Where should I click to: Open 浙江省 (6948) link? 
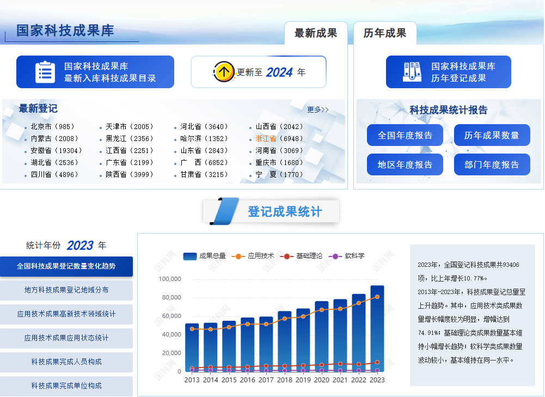coord(279,138)
